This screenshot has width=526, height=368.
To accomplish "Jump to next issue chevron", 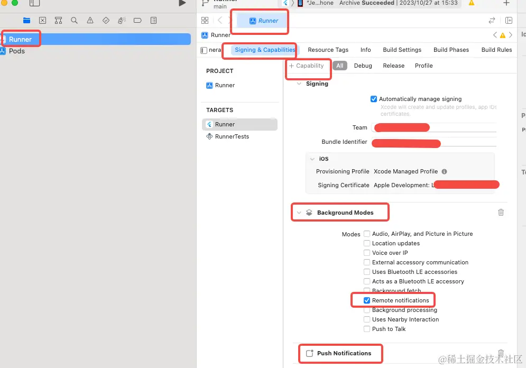I will click(511, 35).
